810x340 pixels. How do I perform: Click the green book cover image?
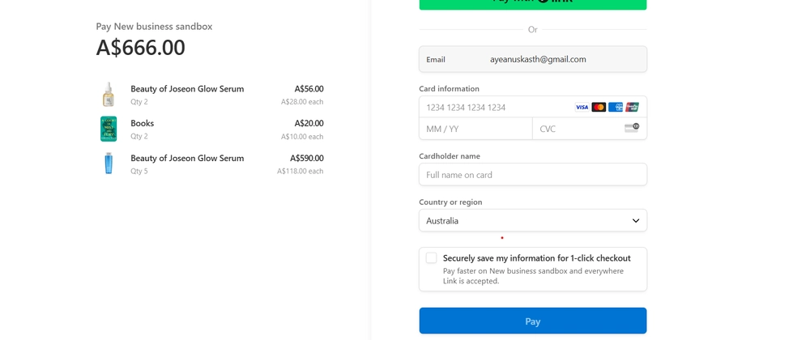[x=109, y=129]
